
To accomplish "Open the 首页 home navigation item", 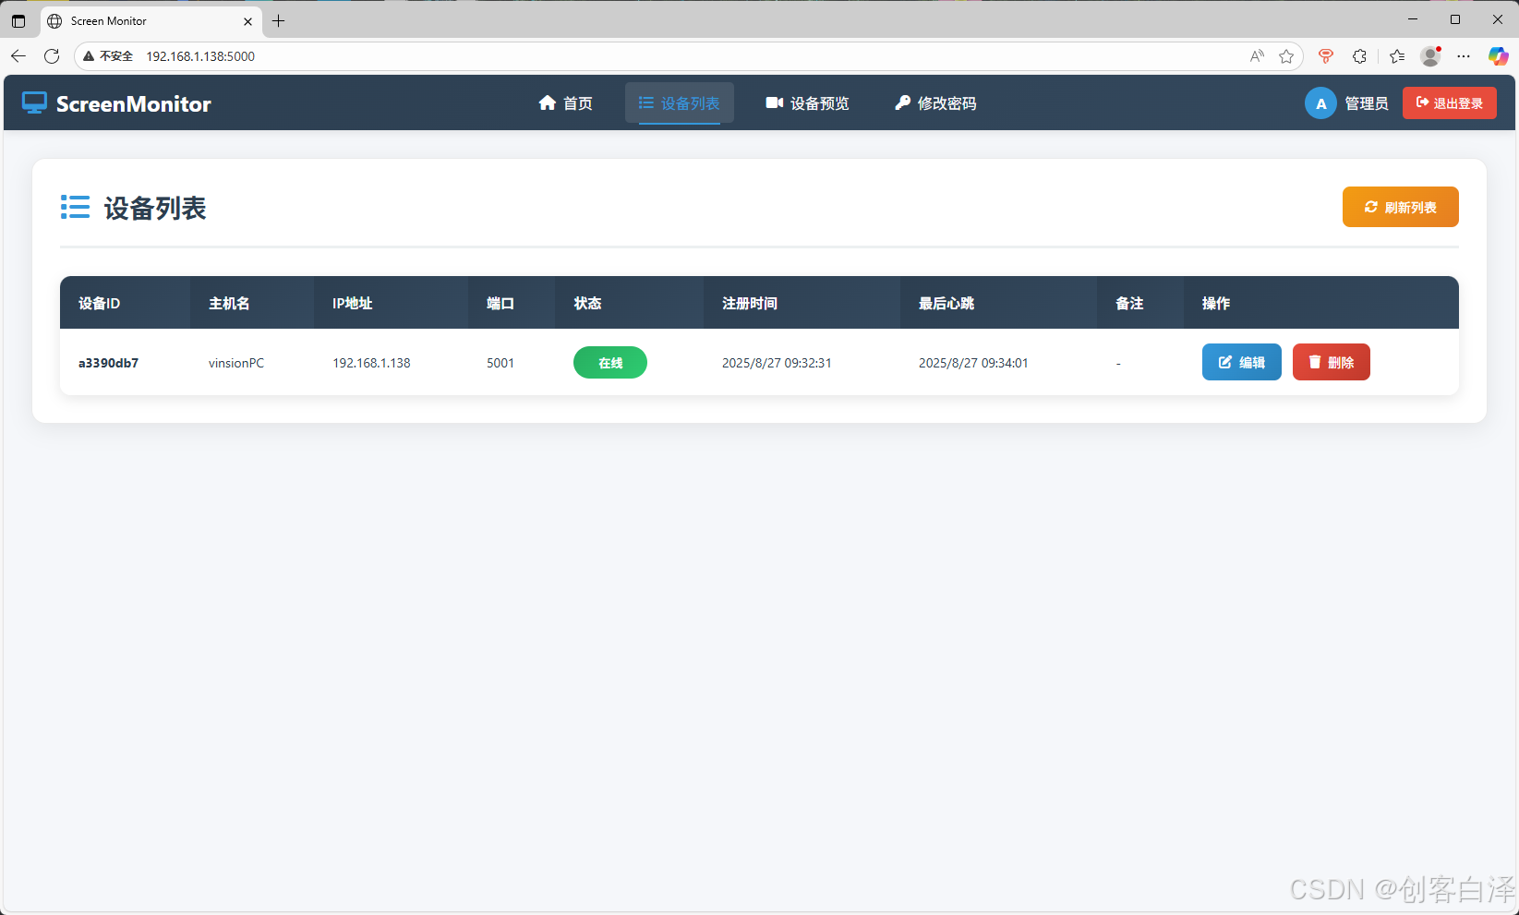I will coord(565,102).
